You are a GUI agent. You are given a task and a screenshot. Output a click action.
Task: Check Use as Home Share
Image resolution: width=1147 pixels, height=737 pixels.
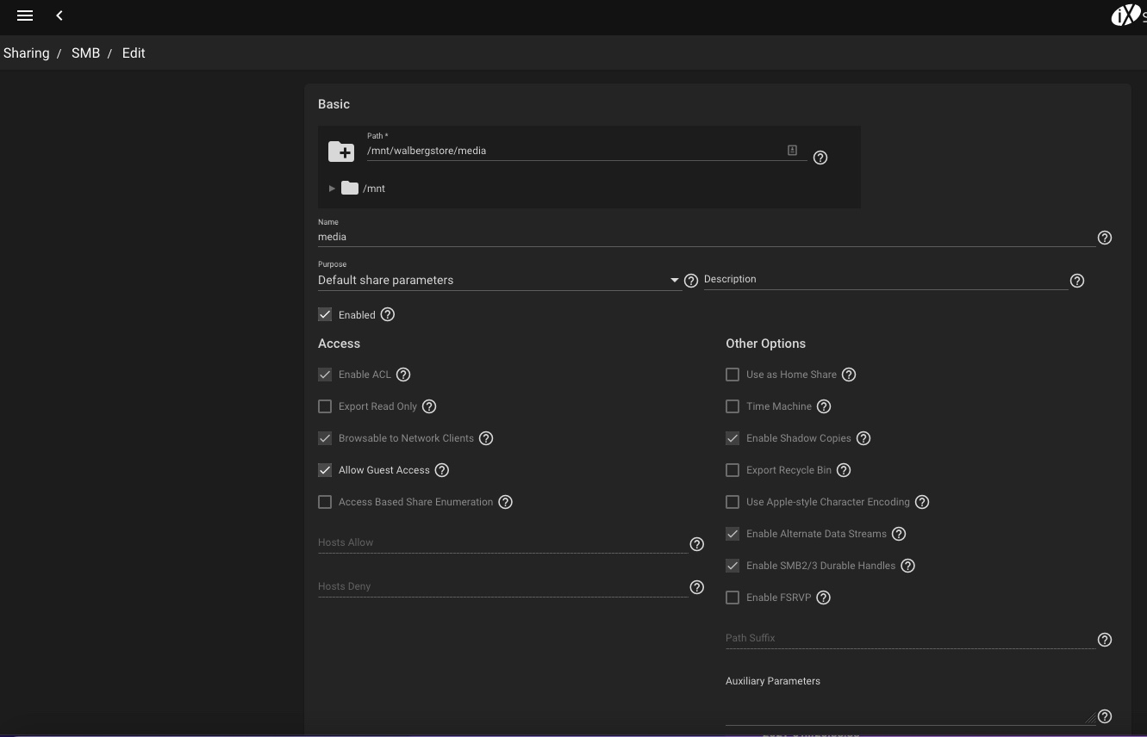pyautogui.click(x=732, y=375)
